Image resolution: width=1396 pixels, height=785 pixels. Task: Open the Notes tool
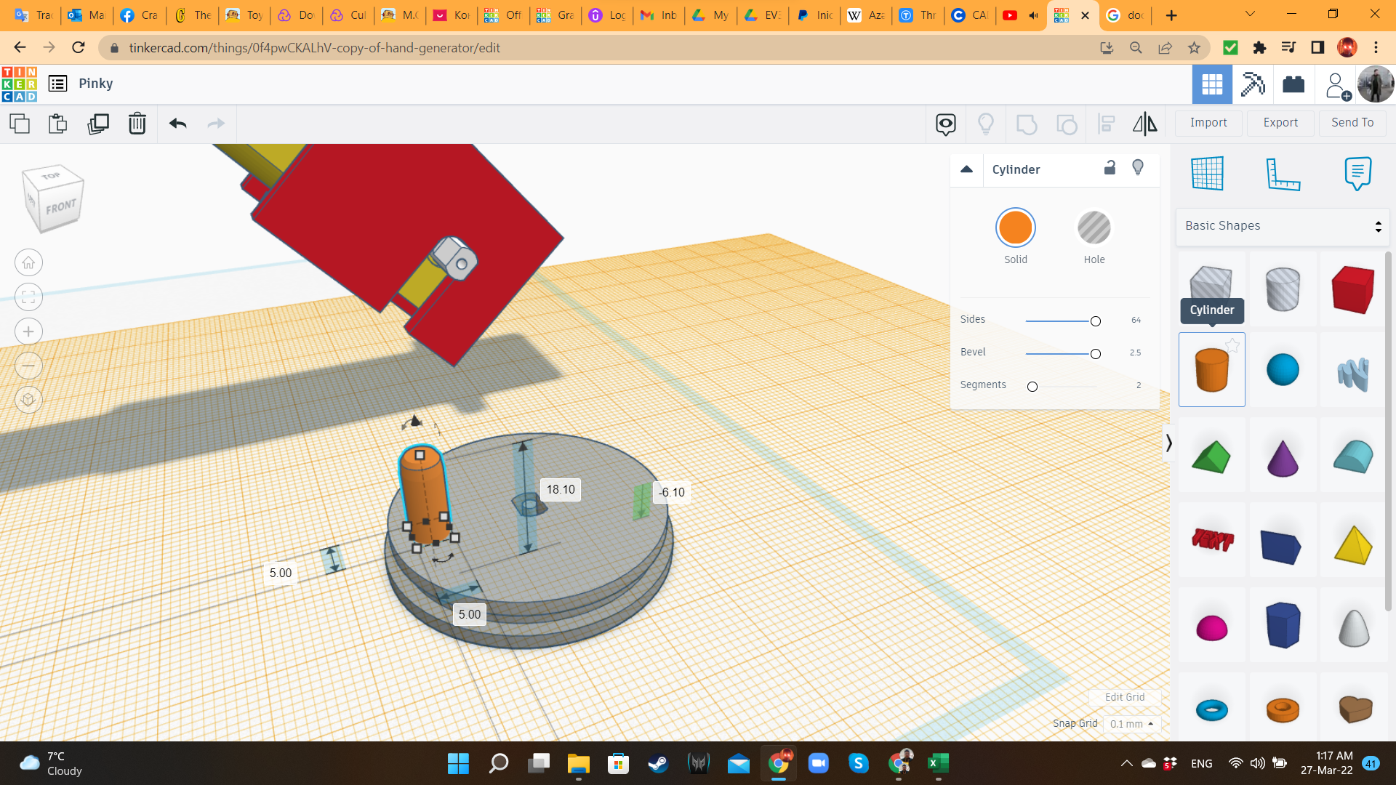coord(1357,173)
